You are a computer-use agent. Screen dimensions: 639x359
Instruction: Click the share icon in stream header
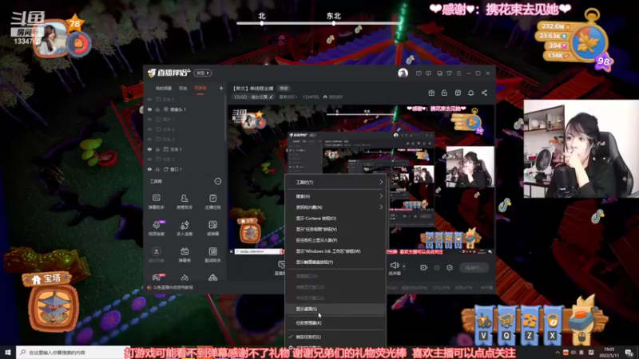(x=484, y=93)
